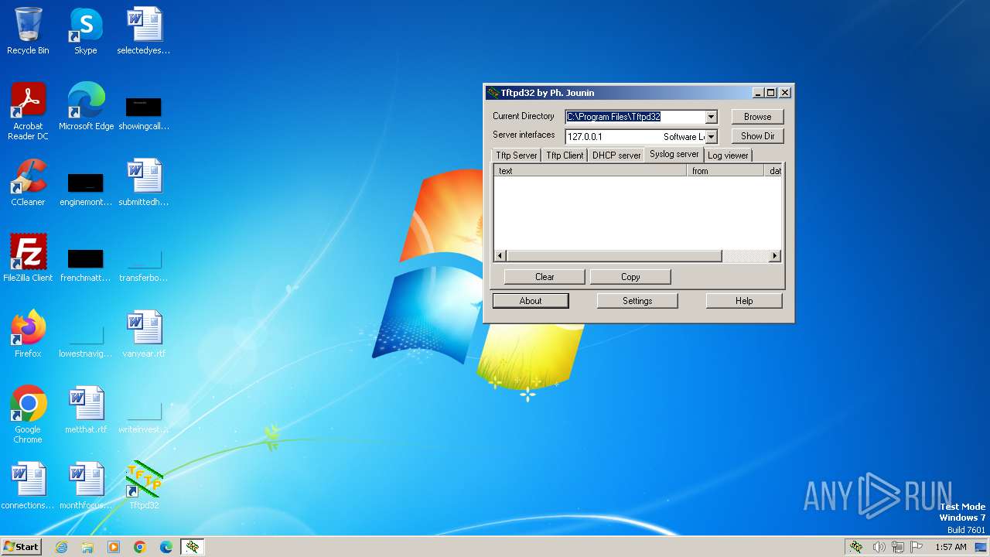Open the Recycle Bin desktop icon
This screenshot has width=990, height=557.
(x=28, y=31)
